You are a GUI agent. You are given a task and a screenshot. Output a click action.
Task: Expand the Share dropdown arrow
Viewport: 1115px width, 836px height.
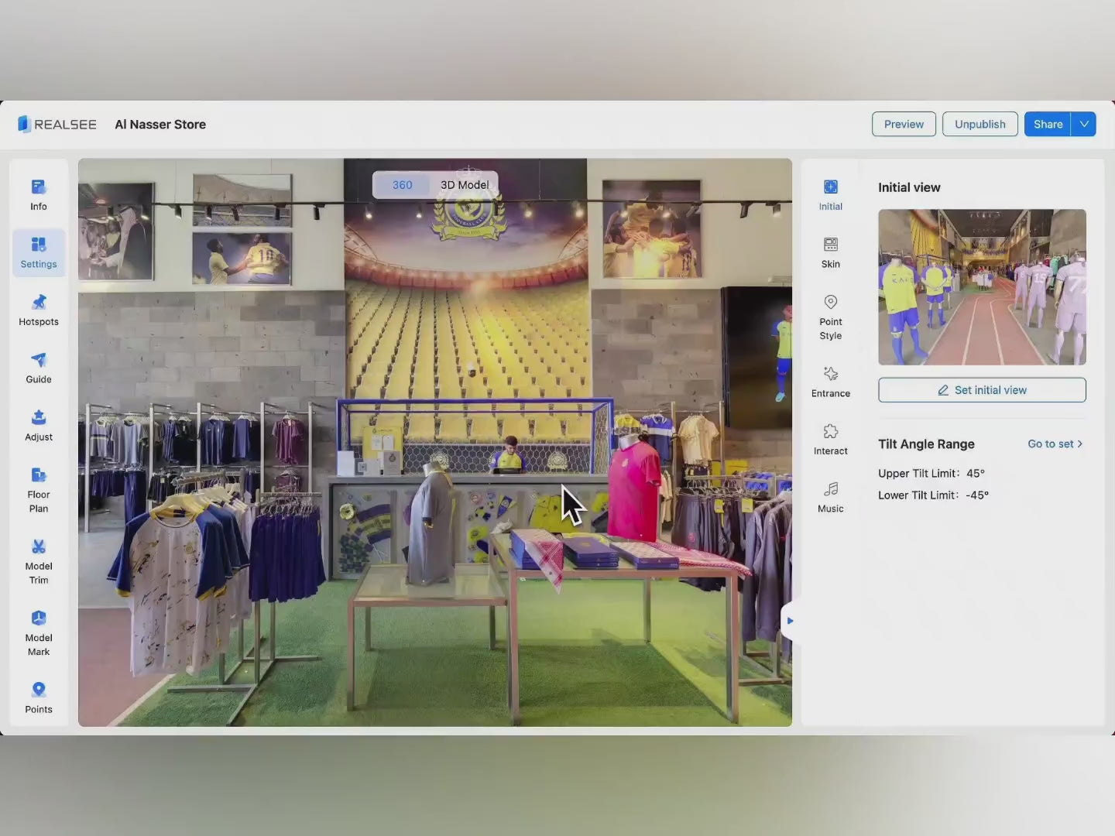click(1084, 124)
